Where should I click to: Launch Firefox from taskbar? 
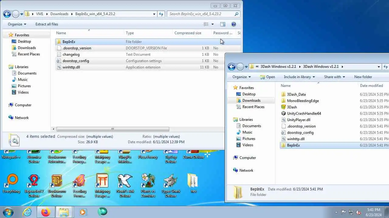point(46,212)
